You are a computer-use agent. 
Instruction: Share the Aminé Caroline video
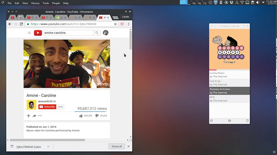click(34, 116)
